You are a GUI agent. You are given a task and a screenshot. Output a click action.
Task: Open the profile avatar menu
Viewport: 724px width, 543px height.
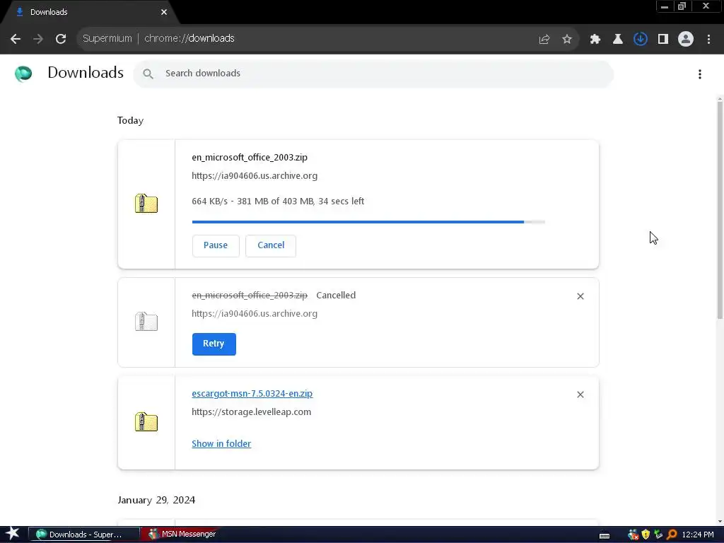[x=686, y=40]
